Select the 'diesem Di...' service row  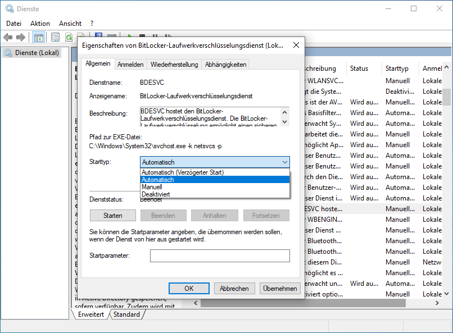[374, 262]
